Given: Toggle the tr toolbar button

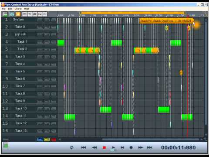Looking at the screenshot, I should click(x=30, y=14).
